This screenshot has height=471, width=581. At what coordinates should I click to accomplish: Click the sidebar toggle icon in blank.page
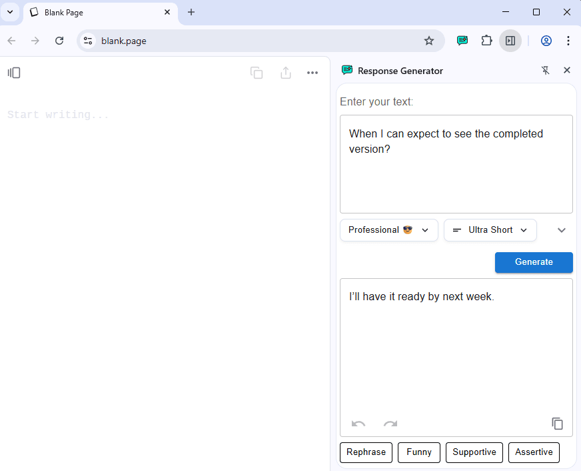click(14, 72)
